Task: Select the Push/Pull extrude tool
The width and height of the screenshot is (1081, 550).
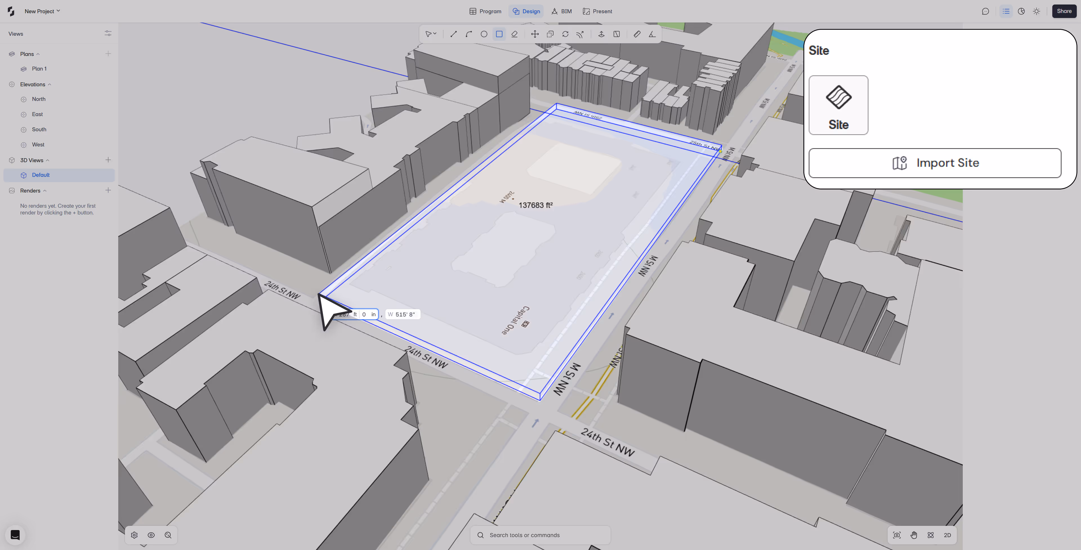Action: 601,34
